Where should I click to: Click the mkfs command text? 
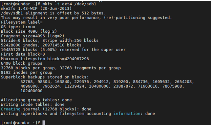47,4
